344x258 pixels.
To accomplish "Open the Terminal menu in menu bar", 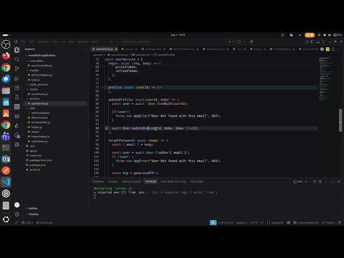I will (x=83, y=42).
